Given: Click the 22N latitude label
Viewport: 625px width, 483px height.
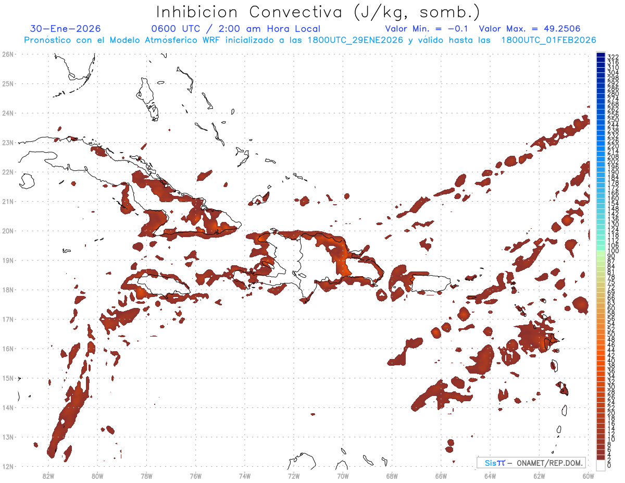Looking at the screenshot, I should coord(7,172).
